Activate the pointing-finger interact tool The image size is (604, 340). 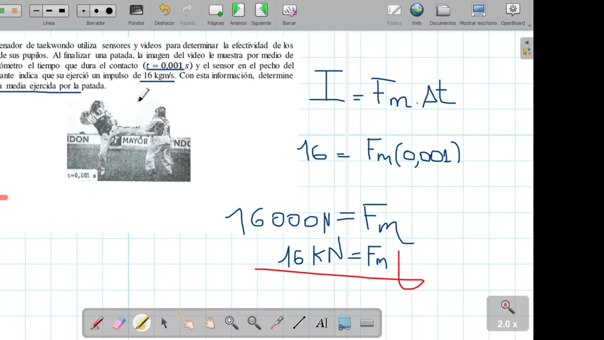(186, 323)
